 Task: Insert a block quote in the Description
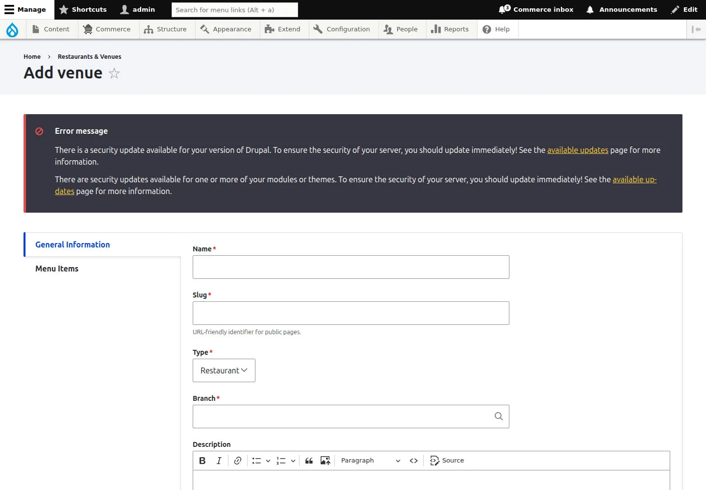click(309, 461)
